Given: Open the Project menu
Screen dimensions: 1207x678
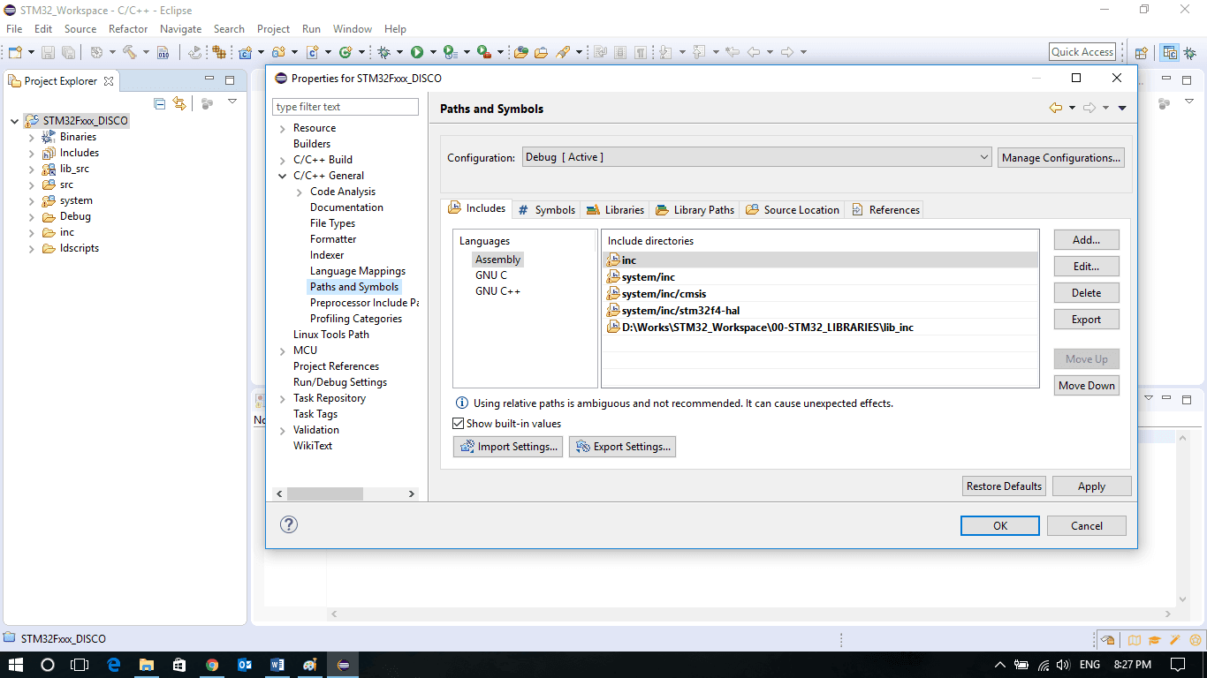Looking at the screenshot, I should point(273,29).
